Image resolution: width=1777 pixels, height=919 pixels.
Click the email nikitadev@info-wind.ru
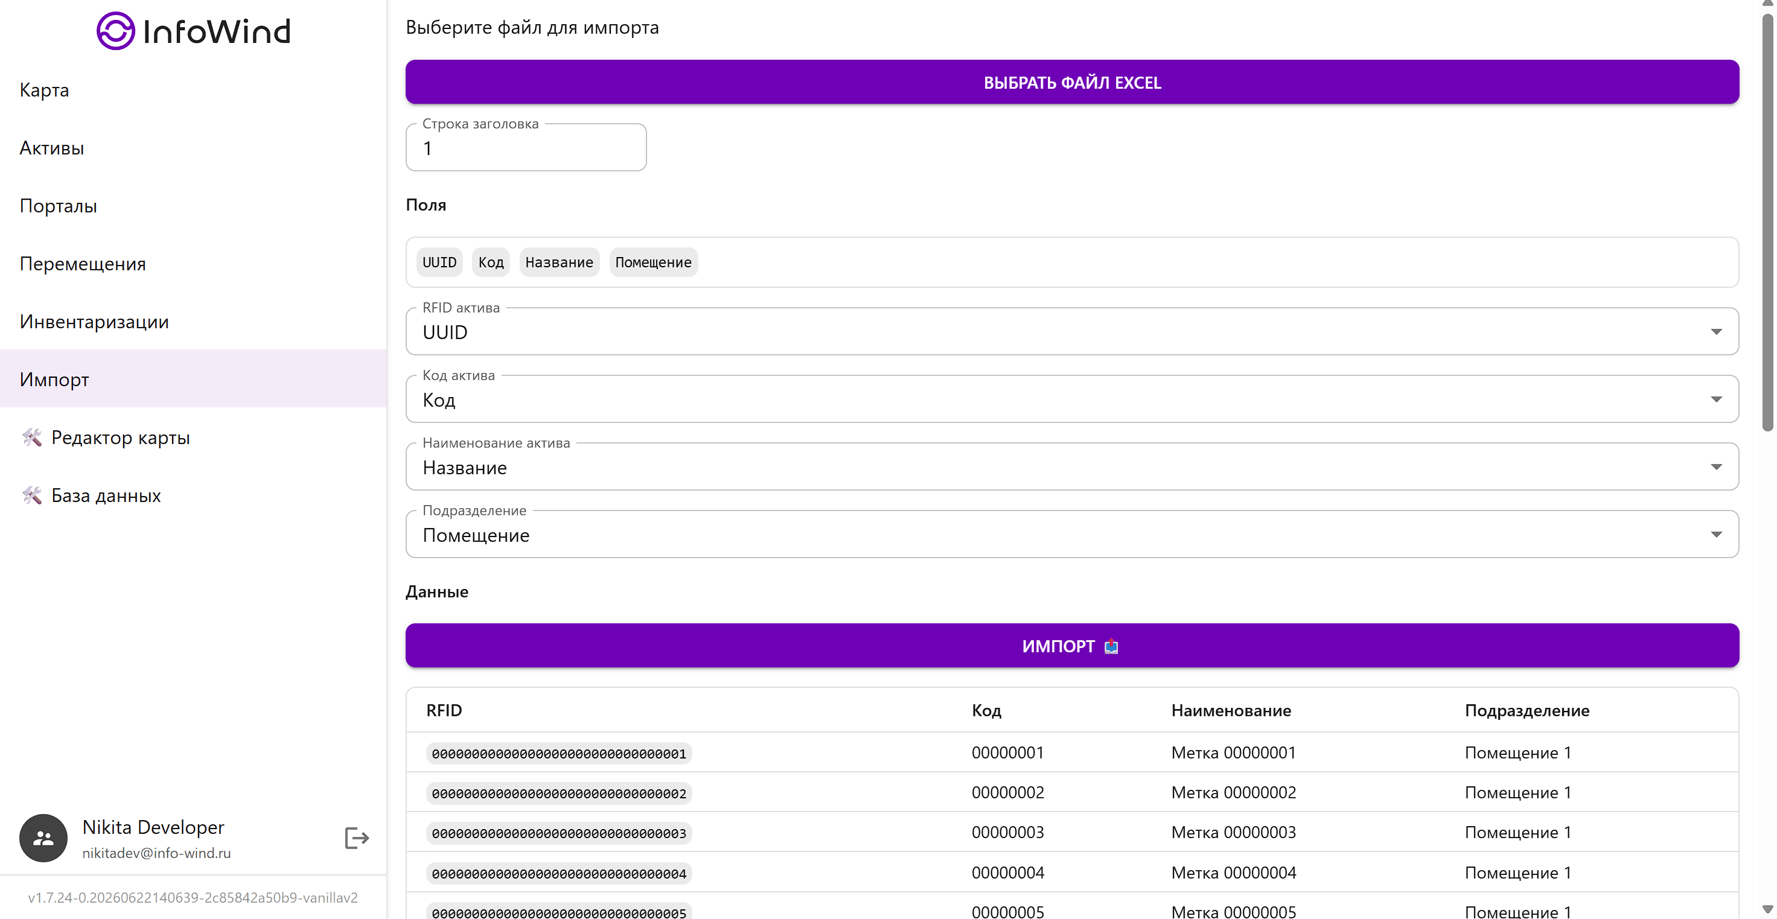156,853
